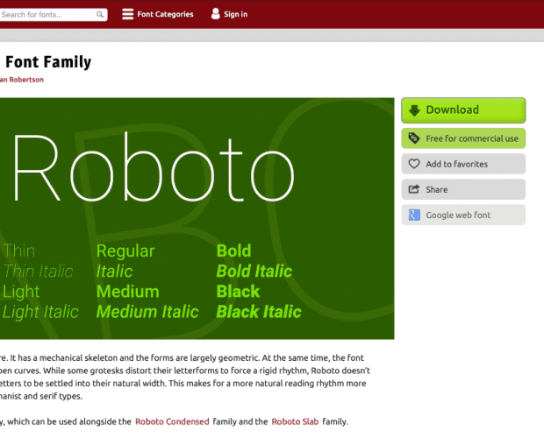Click the 'Medium Italic' style sample text

tap(147, 312)
